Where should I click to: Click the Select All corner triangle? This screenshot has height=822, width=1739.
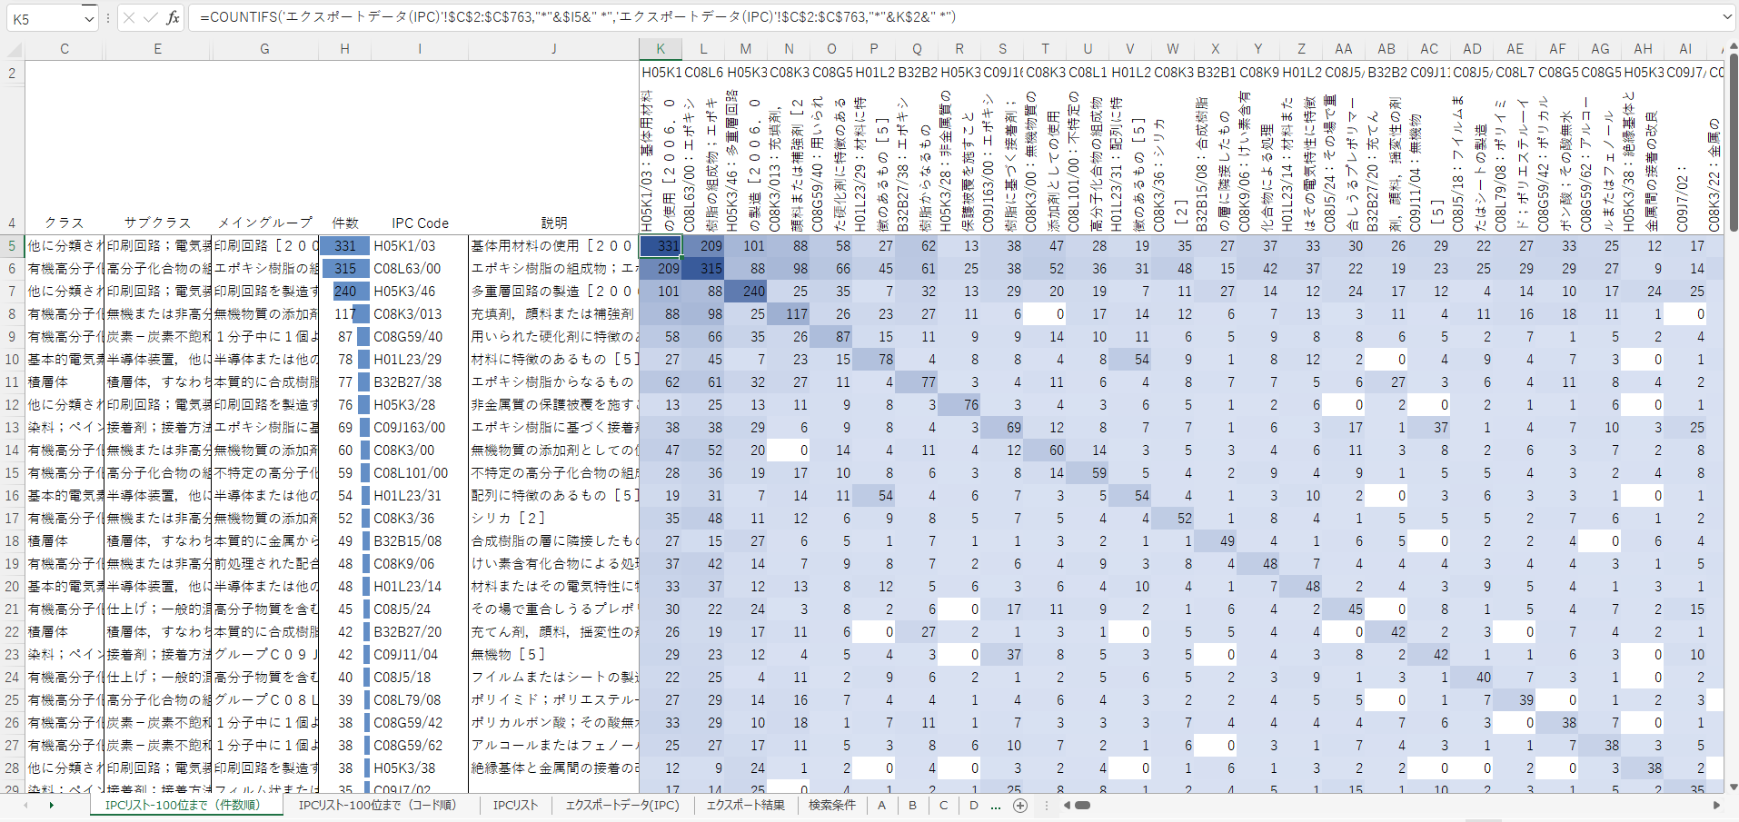[x=13, y=49]
